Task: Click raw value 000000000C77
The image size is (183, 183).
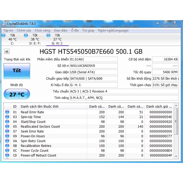Action: (161, 136)
